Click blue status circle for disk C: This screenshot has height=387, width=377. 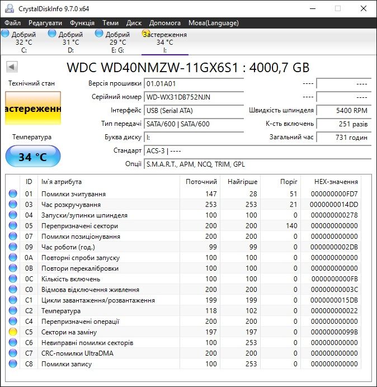(x=5, y=34)
